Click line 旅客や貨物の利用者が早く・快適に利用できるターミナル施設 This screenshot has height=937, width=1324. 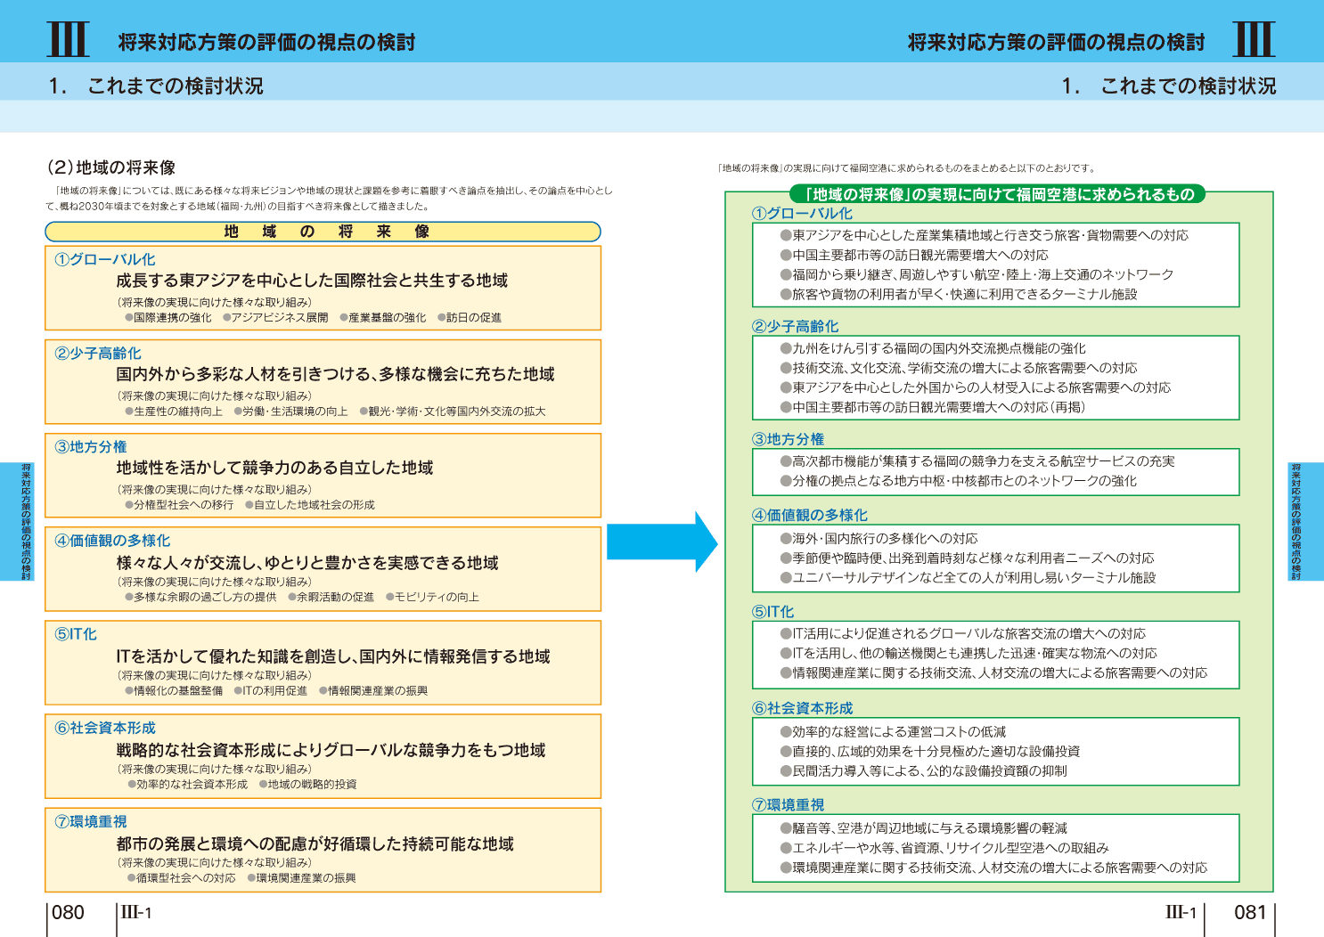pyautogui.click(x=959, y=294)
